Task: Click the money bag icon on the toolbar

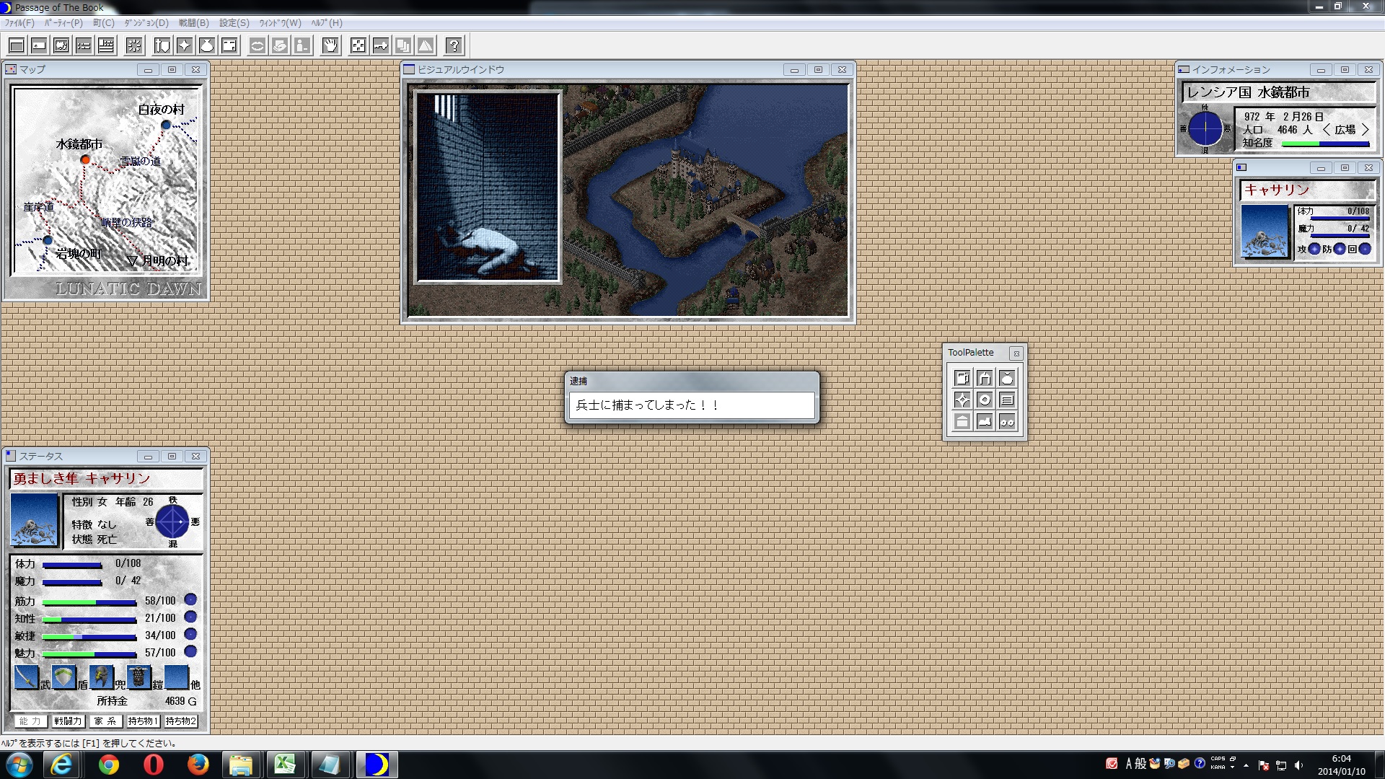Action: point(208,45)
